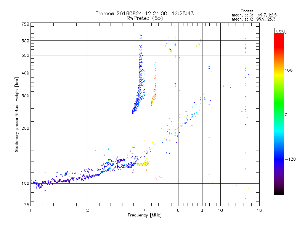This screenshot has height=229, width=305.
Task: Click the '6' x-axis tick label
Action: tap(178, 210)
